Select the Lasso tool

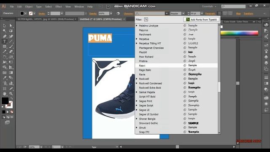pos(11,31)
